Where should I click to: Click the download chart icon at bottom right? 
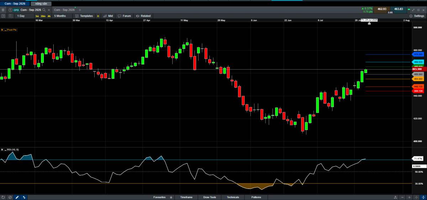pos(395,197)
